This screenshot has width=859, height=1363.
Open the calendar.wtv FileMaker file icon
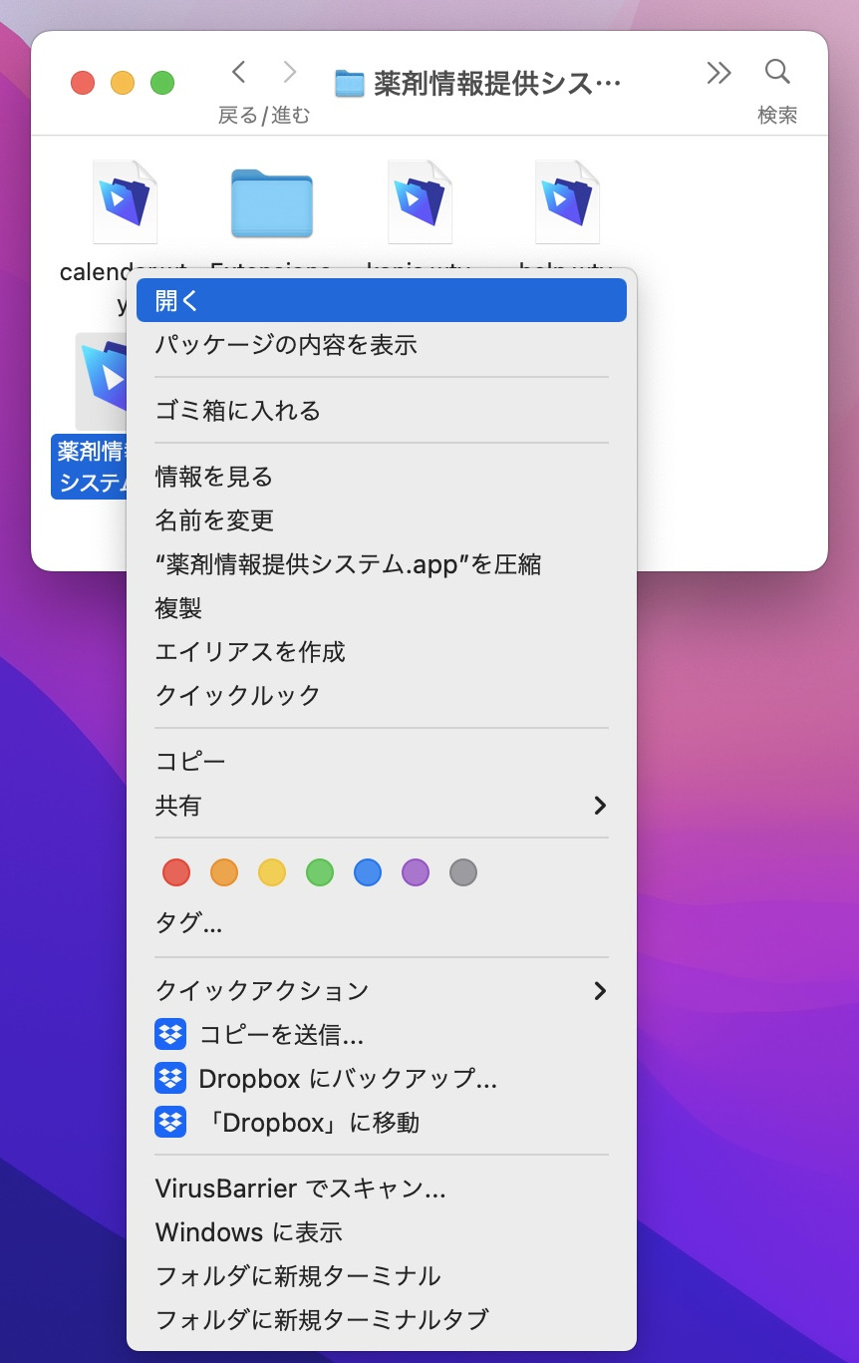tap(125, 199)
